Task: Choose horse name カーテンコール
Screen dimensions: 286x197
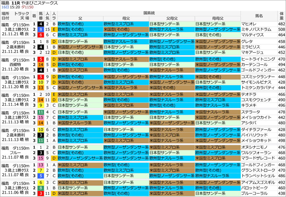Action: coord(254,65)
